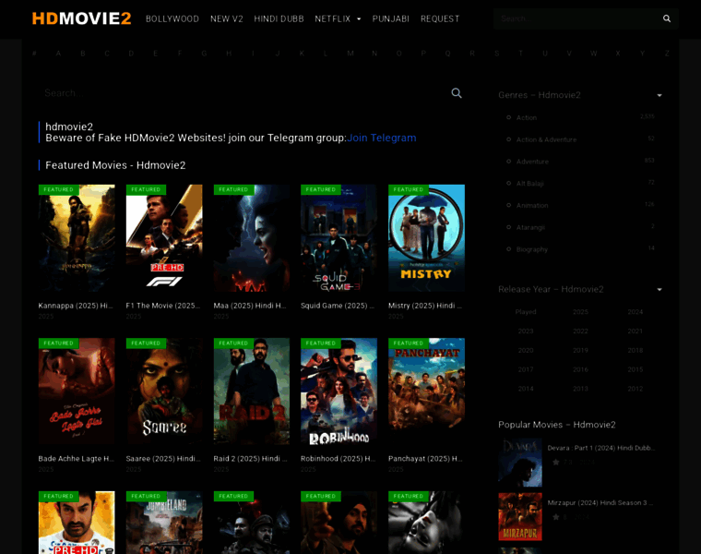The width and height of the screenshot is (701, 554).
Task: Collapse the Release Year – Hdmovie2 arrow
Action: tap(659, 290)
